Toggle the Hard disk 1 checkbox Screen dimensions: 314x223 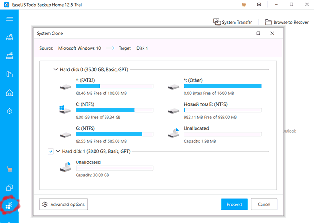pyautogui.click(x=51, y=151)
